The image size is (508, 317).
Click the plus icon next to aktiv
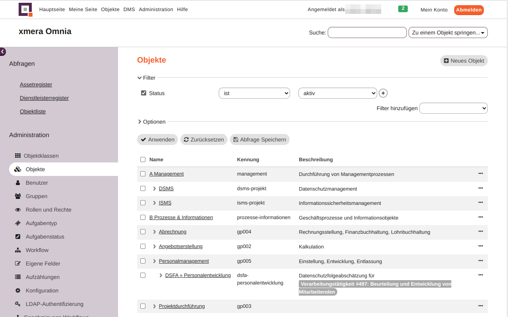coord(383,93)
